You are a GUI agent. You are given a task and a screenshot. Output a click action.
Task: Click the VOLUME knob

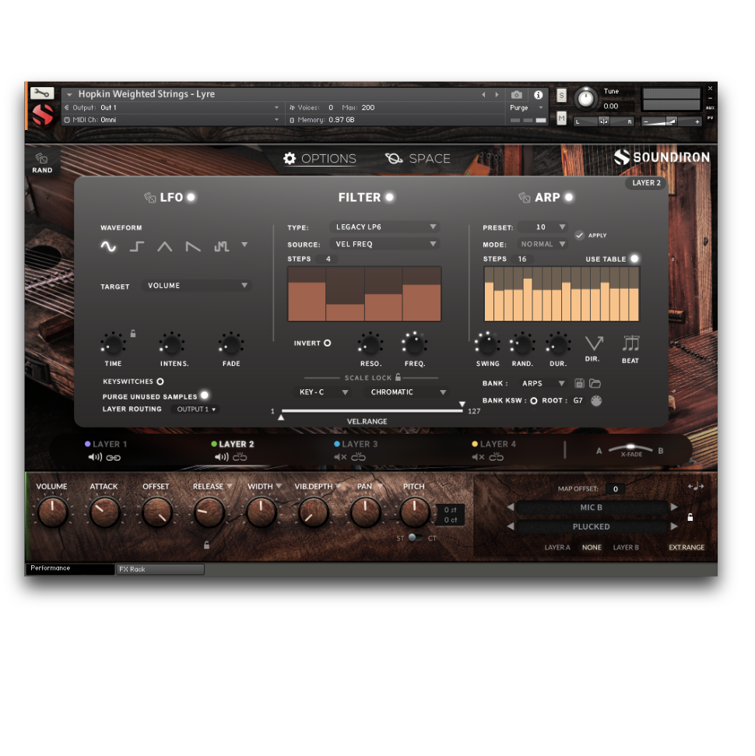pyautogui.click(x=52, y=512)
